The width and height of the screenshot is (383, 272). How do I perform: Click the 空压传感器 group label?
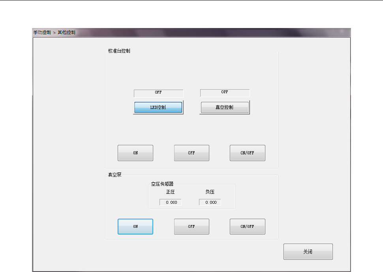pos(162,184)
